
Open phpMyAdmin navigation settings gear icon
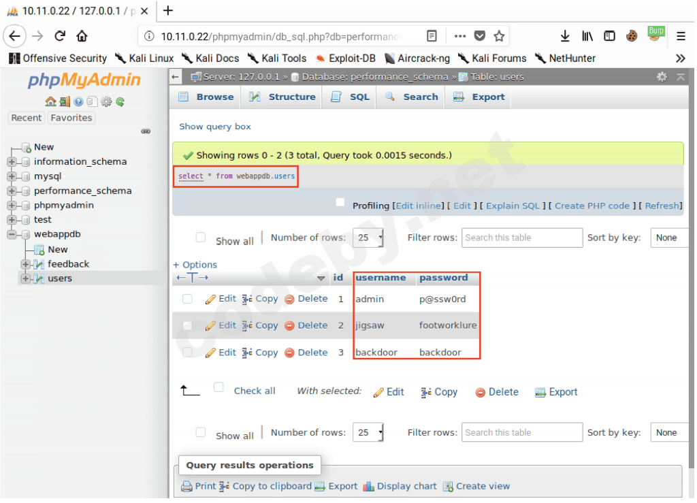pyautogui.click(x=106, y=101)
